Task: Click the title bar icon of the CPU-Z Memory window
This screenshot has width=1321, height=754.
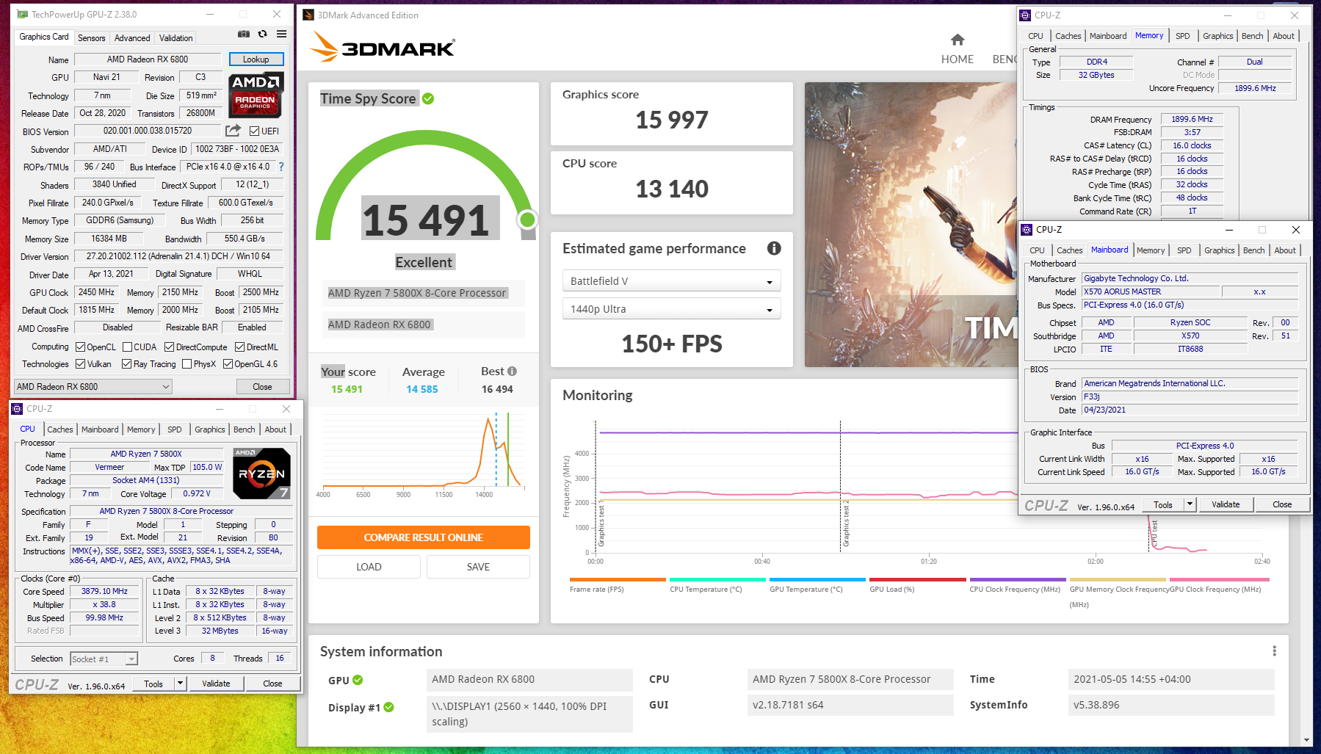Action: click(1025, 15)
